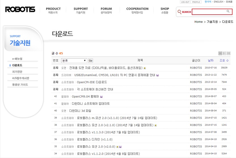236x158 pixels.
Task: Click the ROBOTIS logo
Action: 20,10
